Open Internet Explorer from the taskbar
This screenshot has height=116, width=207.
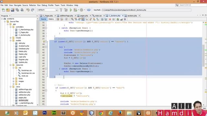[x=111, y=113]
